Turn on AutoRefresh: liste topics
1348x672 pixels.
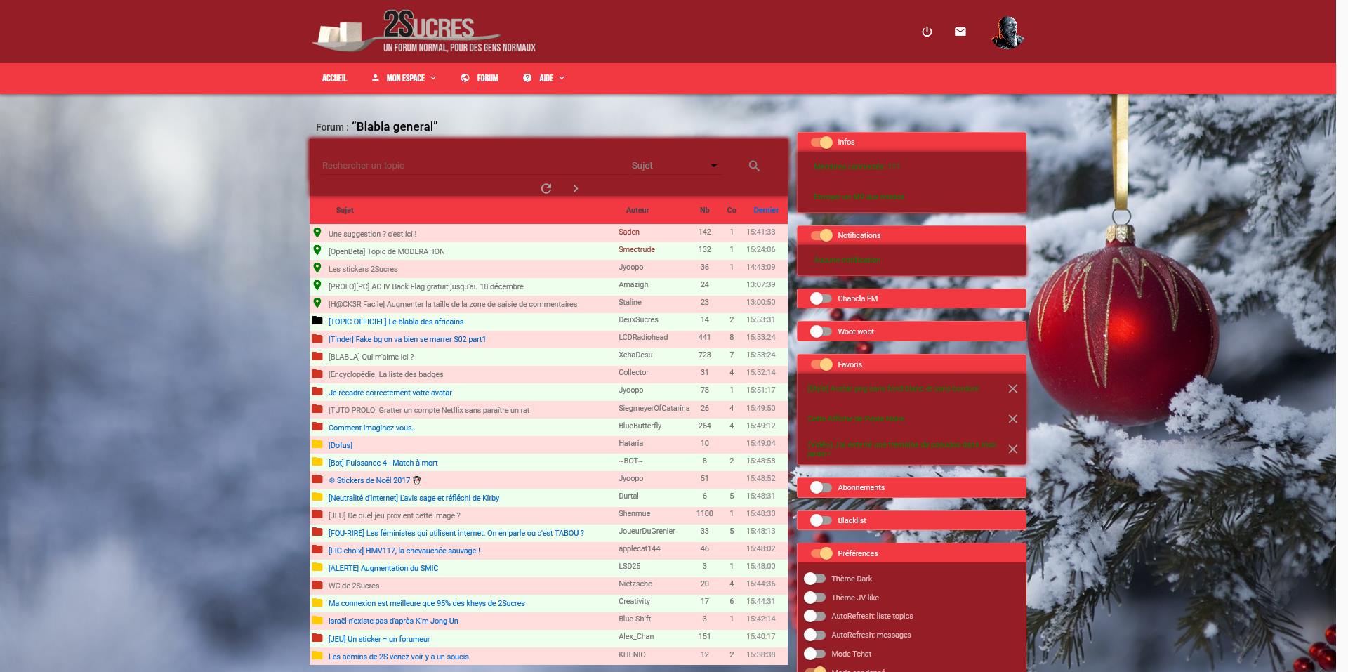tap(814, 616)
